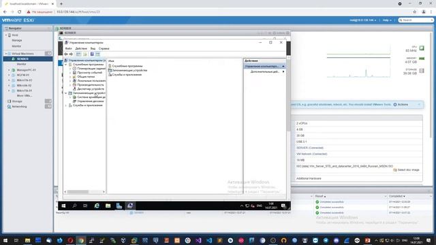Reload the browser page
This screenshot has width=436, height=245.
(20, 12)
